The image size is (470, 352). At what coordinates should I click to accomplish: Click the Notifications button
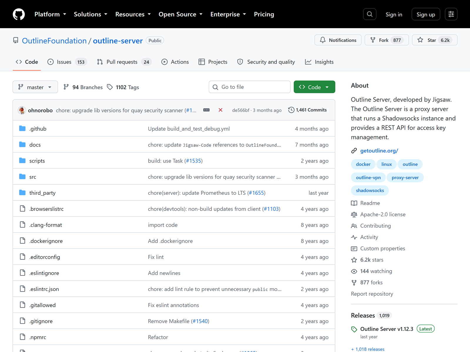click(x=338, y=40)
